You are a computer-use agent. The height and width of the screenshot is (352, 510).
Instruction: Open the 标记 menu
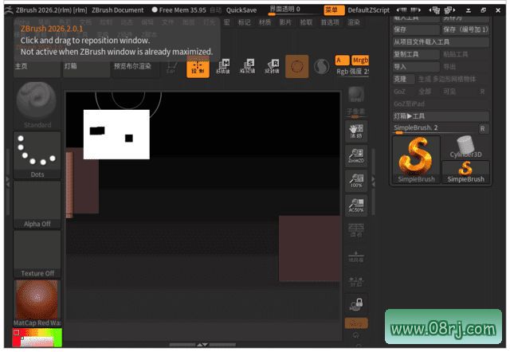(245, 22)
